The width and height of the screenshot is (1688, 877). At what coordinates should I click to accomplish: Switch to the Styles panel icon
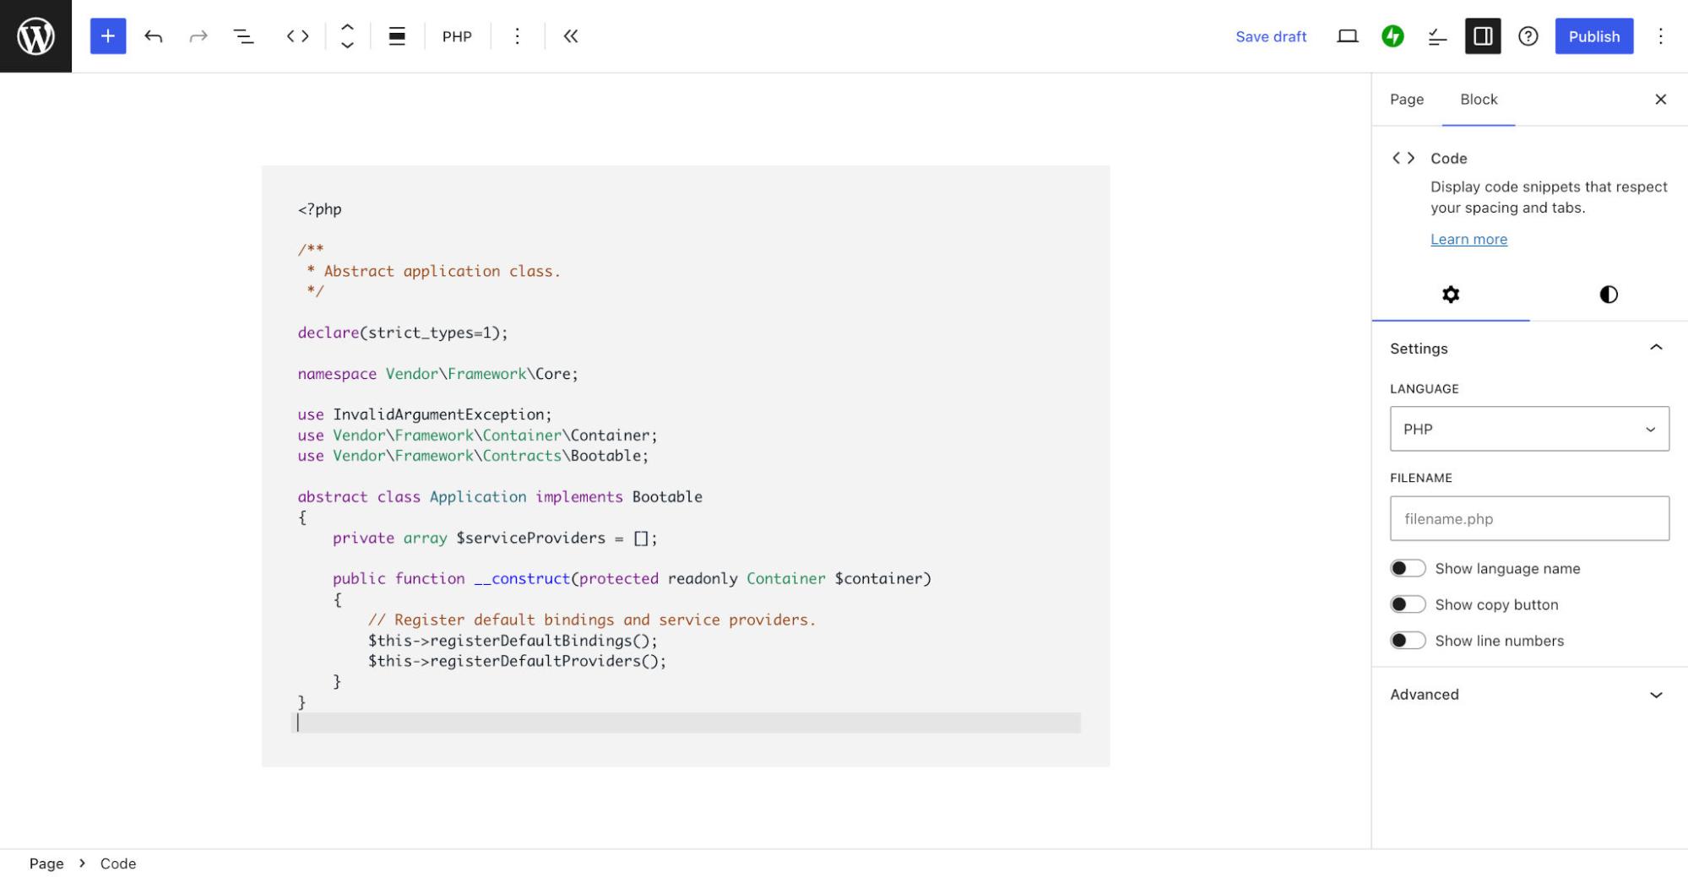point(1607,295)
